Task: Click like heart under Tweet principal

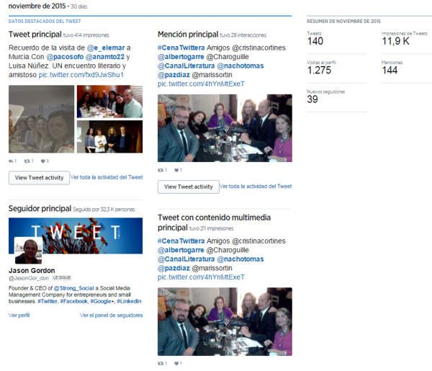Action: click(x=43, y=161)
